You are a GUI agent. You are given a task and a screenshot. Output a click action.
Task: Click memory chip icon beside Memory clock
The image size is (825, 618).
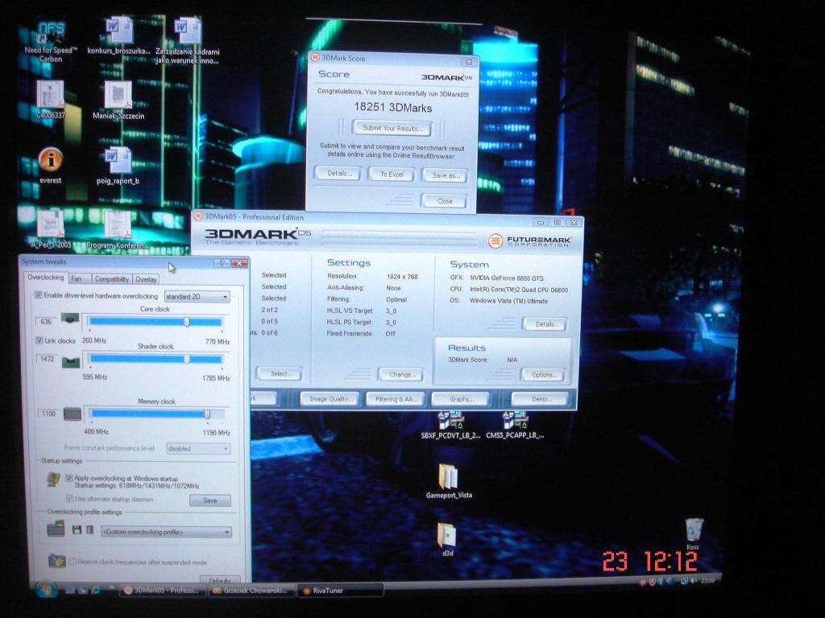coord(73,414)
